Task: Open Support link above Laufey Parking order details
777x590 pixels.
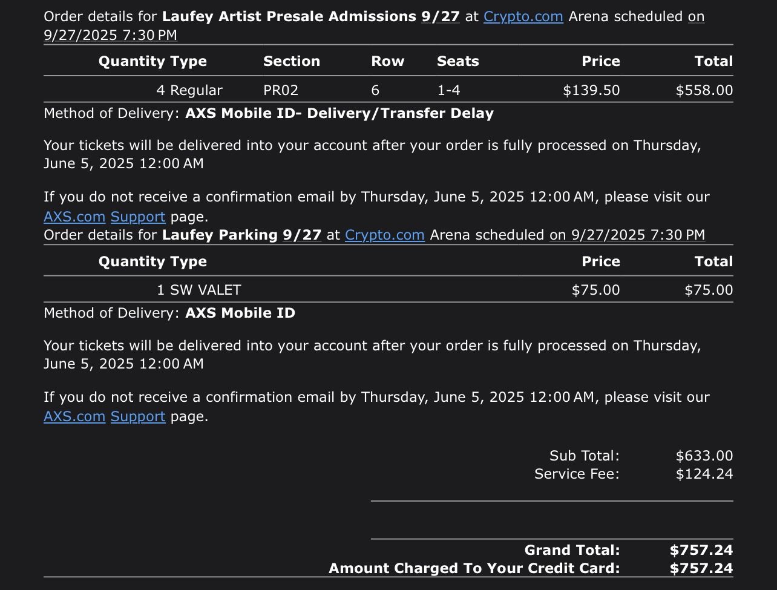Action: point(138,217)
